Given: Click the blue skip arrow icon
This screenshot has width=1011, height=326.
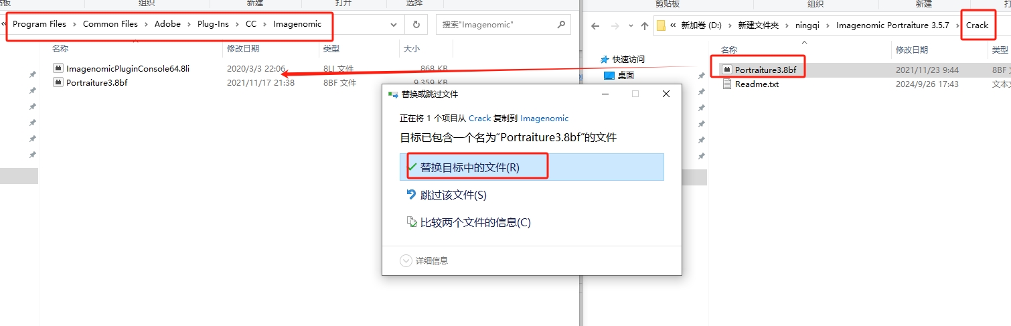Looking at the screenshot, I should click(x=412, y=194).
